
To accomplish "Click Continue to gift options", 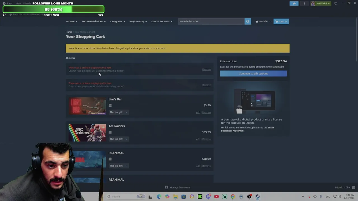I will coord(253,73).
